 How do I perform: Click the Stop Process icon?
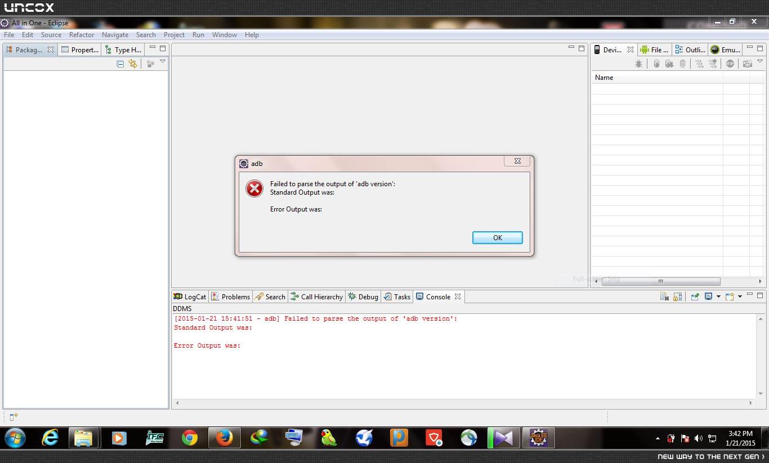click(x=730, y=64)
